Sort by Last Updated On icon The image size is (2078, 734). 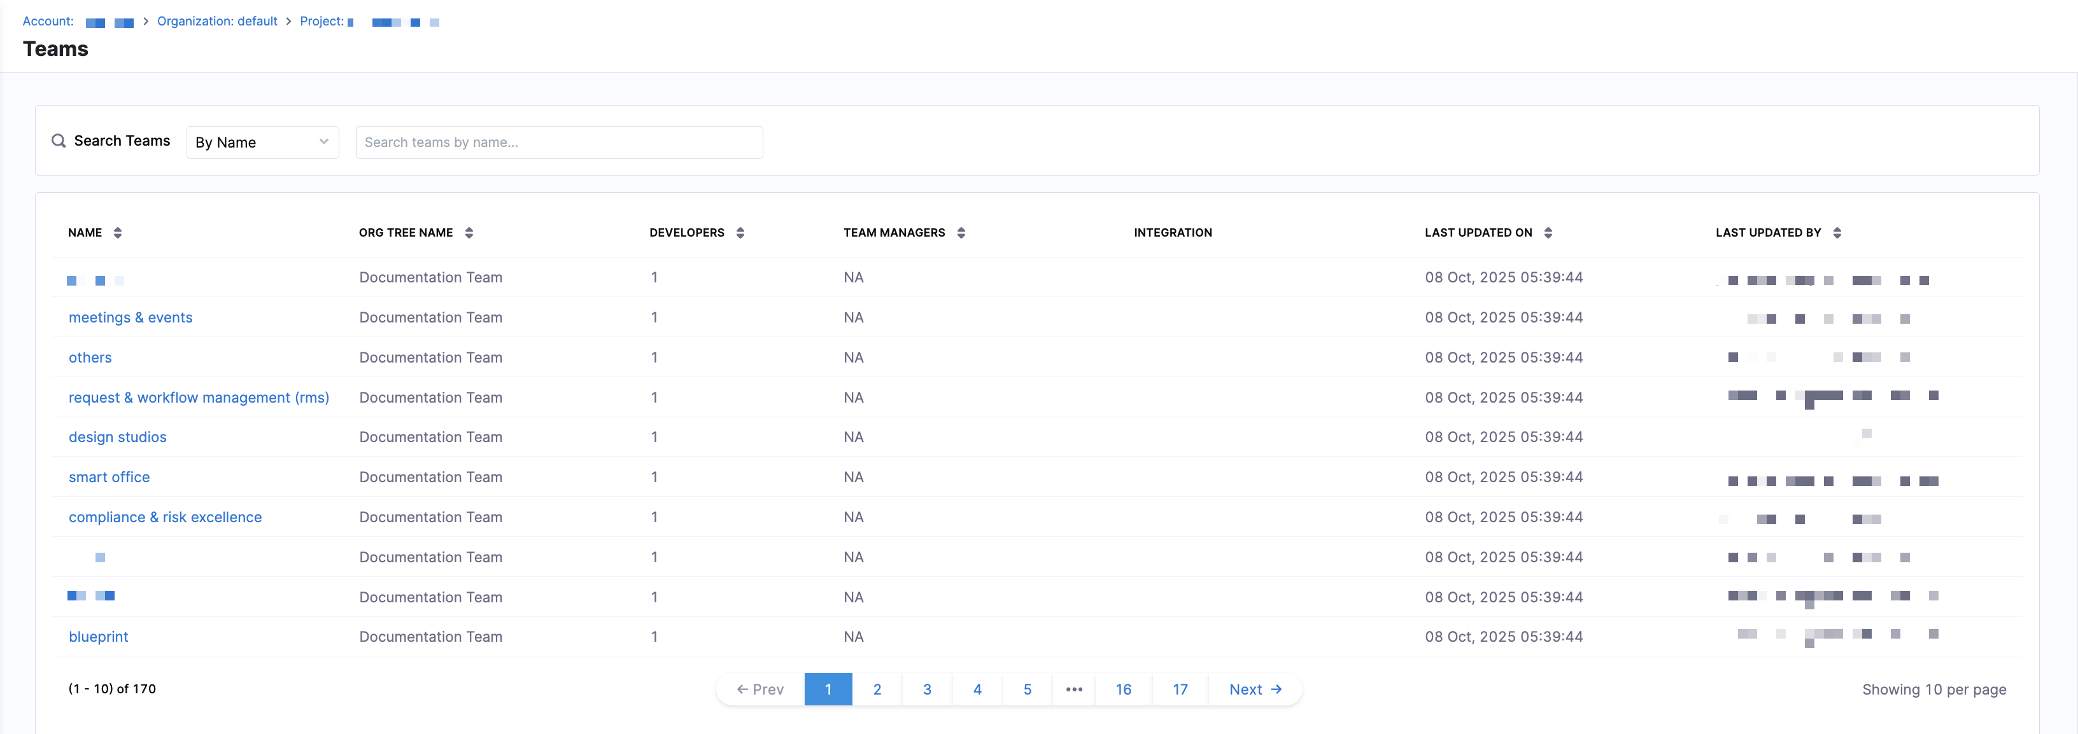pos(1547,233)
